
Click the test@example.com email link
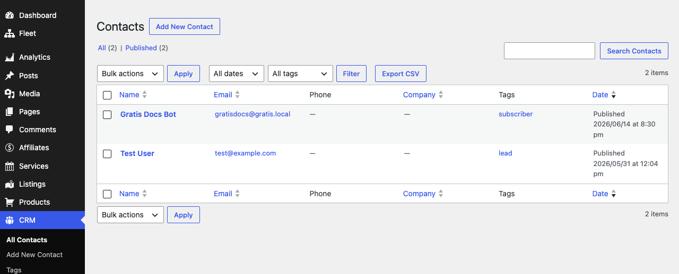(245, 153)
